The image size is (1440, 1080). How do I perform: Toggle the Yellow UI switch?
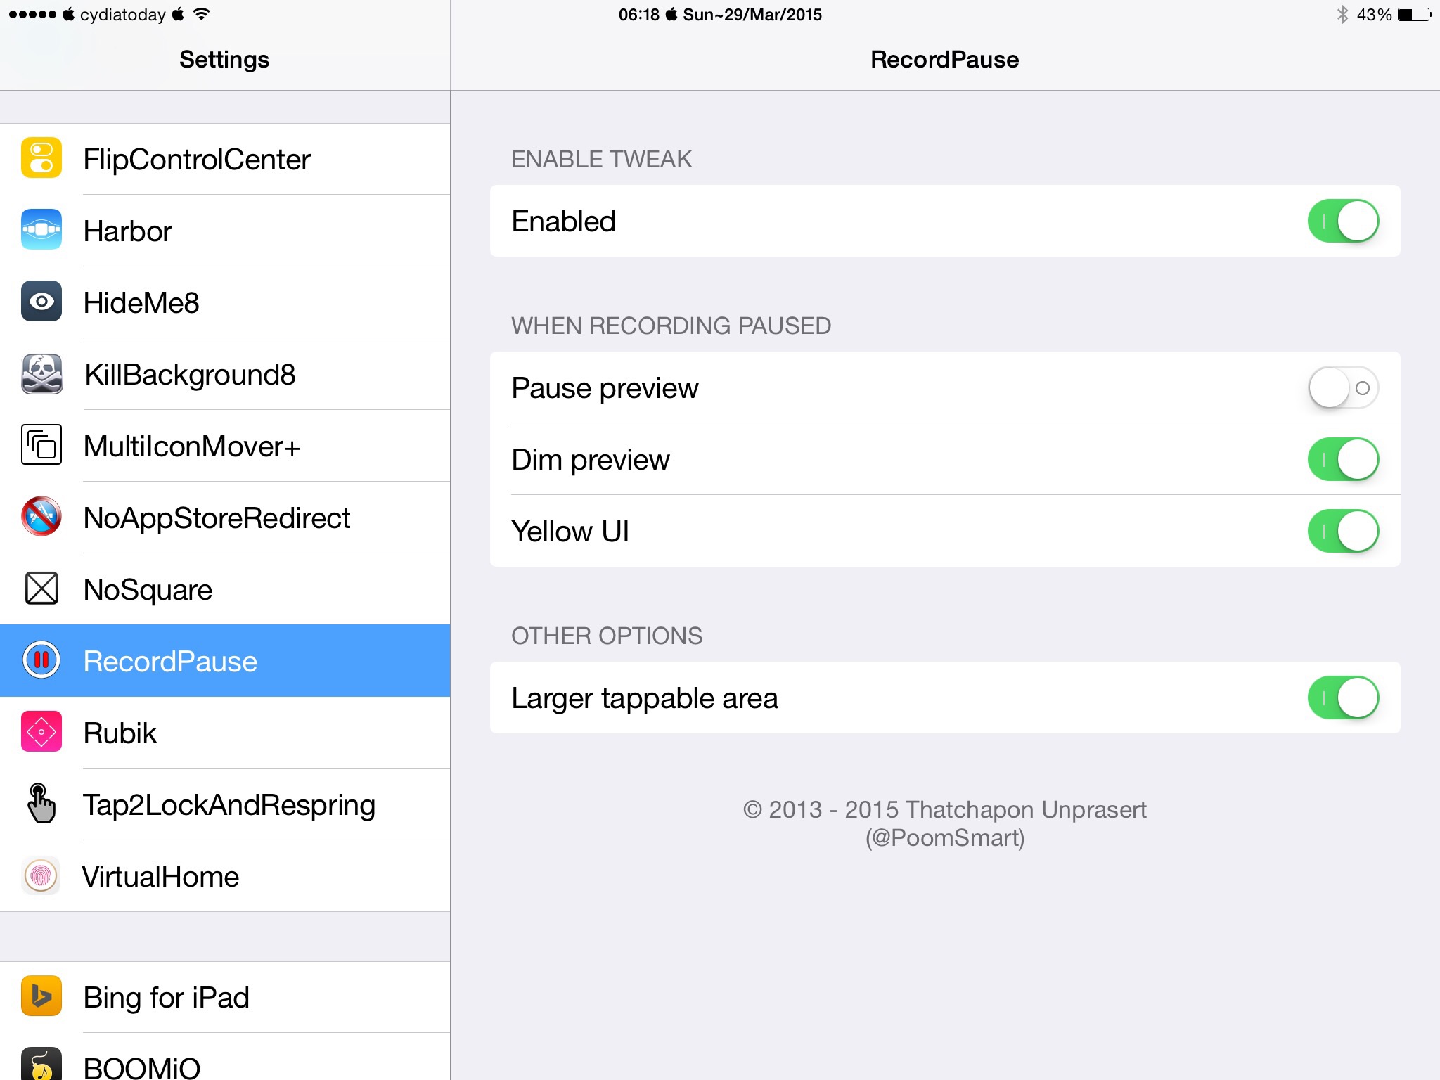[x=1343, y=531]
